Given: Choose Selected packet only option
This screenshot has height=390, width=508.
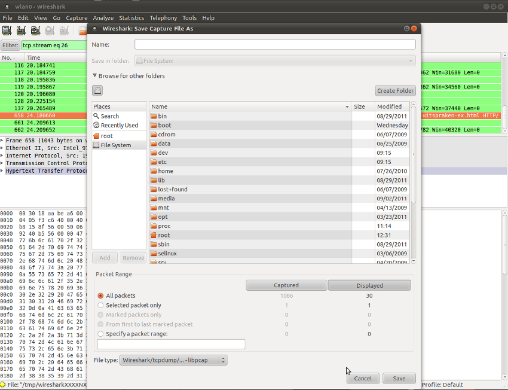Looking at the screenshot, I should click(100, 305).
